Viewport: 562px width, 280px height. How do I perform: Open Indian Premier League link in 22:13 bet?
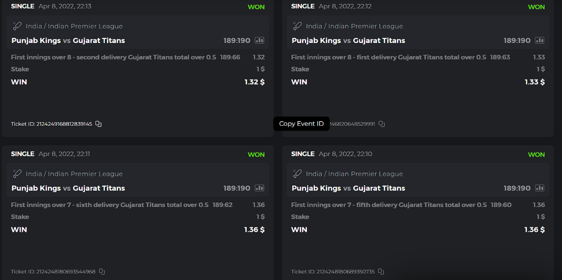pyautogui.click(x=85, y=27)
